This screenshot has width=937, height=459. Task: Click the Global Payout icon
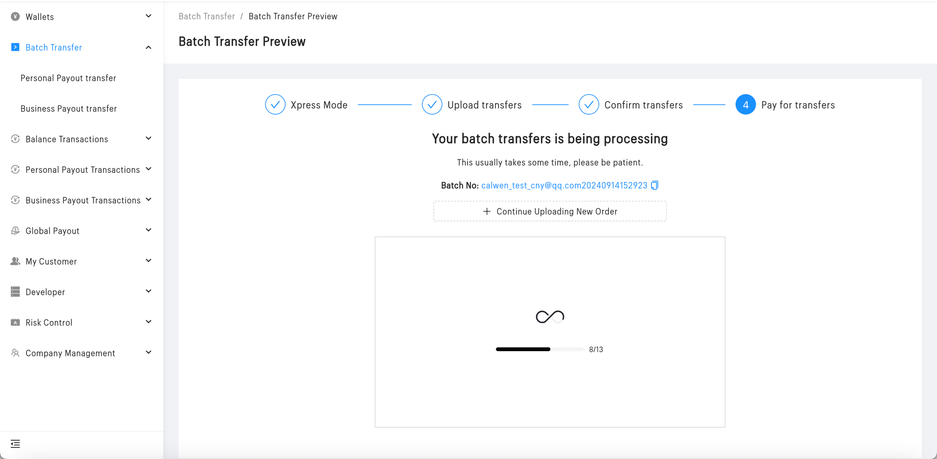pos(15,230)
